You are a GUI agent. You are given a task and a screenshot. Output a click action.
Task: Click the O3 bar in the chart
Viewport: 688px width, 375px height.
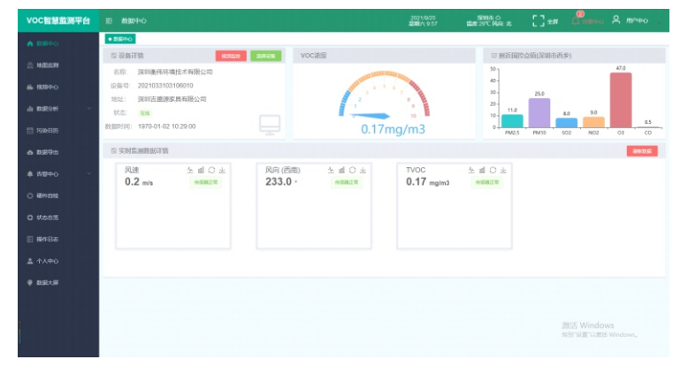[x=620, y=100]
